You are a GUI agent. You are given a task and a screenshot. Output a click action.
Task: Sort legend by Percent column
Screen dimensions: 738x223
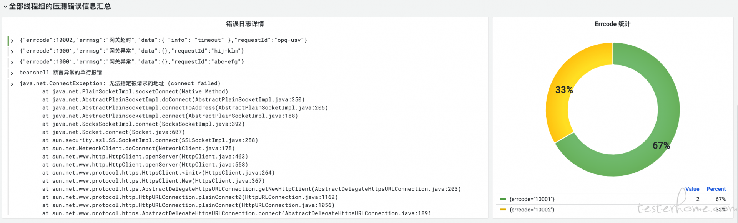click(x=716, y=189)
